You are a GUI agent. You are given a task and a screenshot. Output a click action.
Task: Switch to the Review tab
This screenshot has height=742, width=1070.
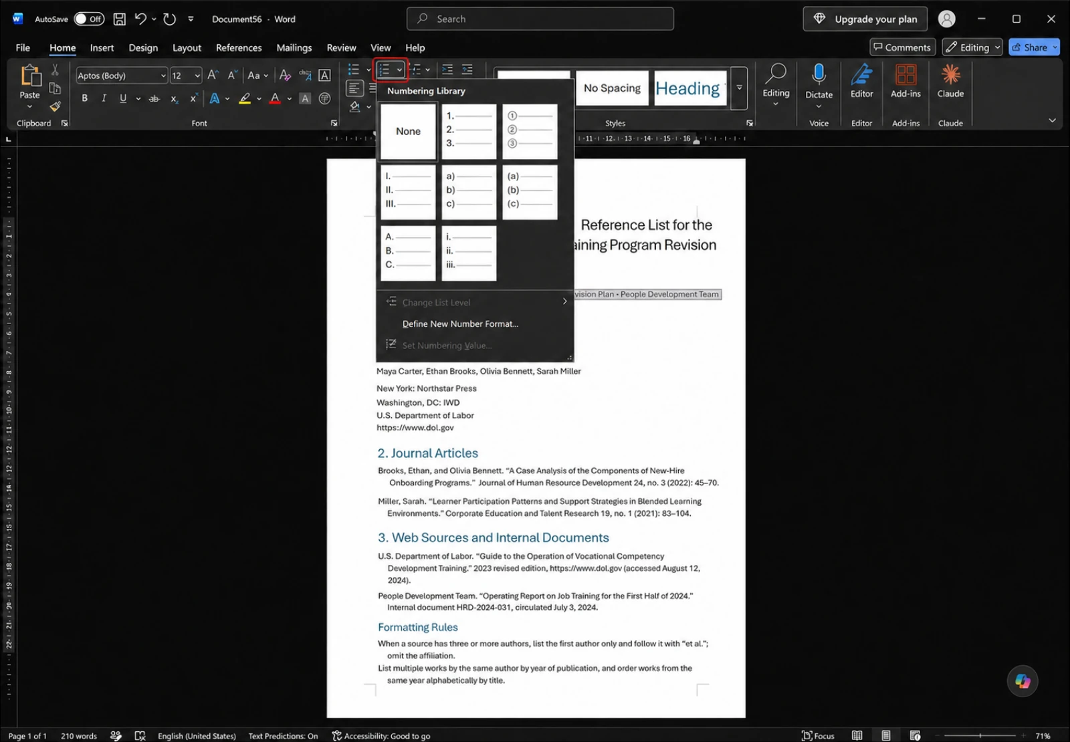(341, 47)
